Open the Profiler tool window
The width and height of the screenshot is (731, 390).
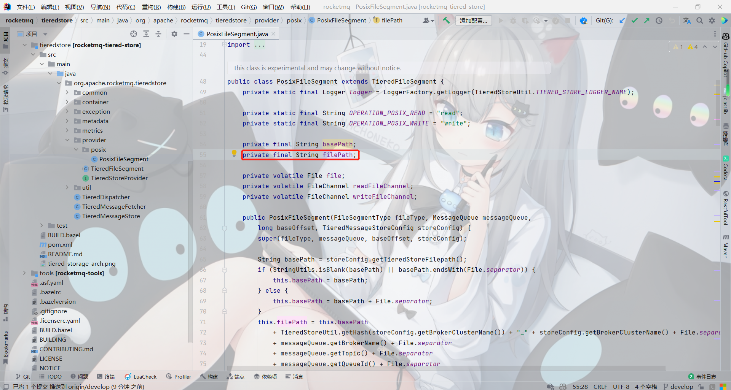click(x=179, y=377)
